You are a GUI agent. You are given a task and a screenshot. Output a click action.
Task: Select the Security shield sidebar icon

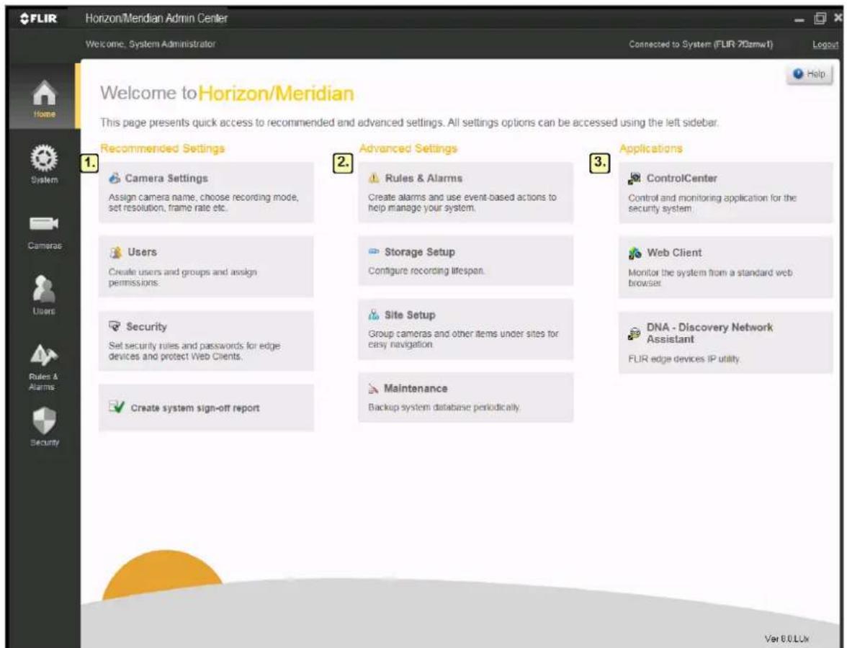(x=45, y=426)
